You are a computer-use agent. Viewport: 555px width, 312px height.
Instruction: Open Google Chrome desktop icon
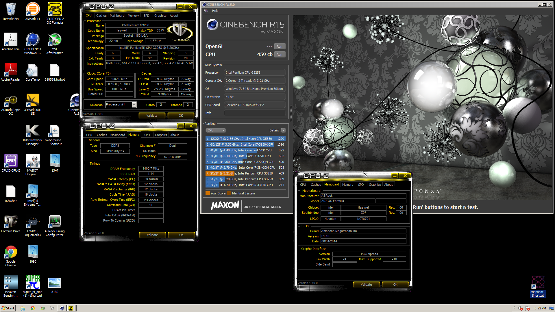click(11, 256)
